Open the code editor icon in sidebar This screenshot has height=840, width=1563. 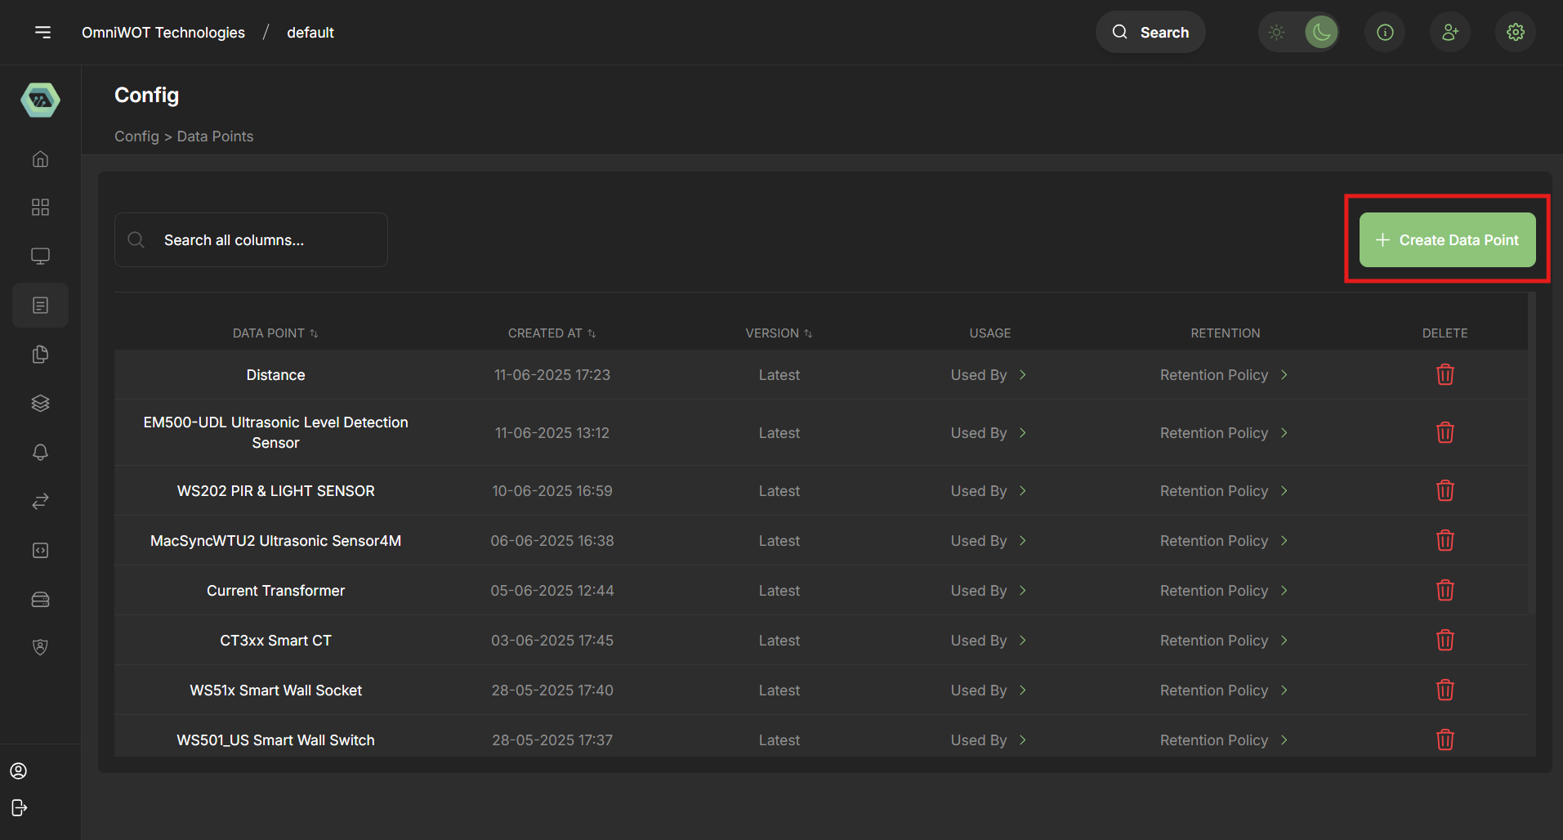40,550
